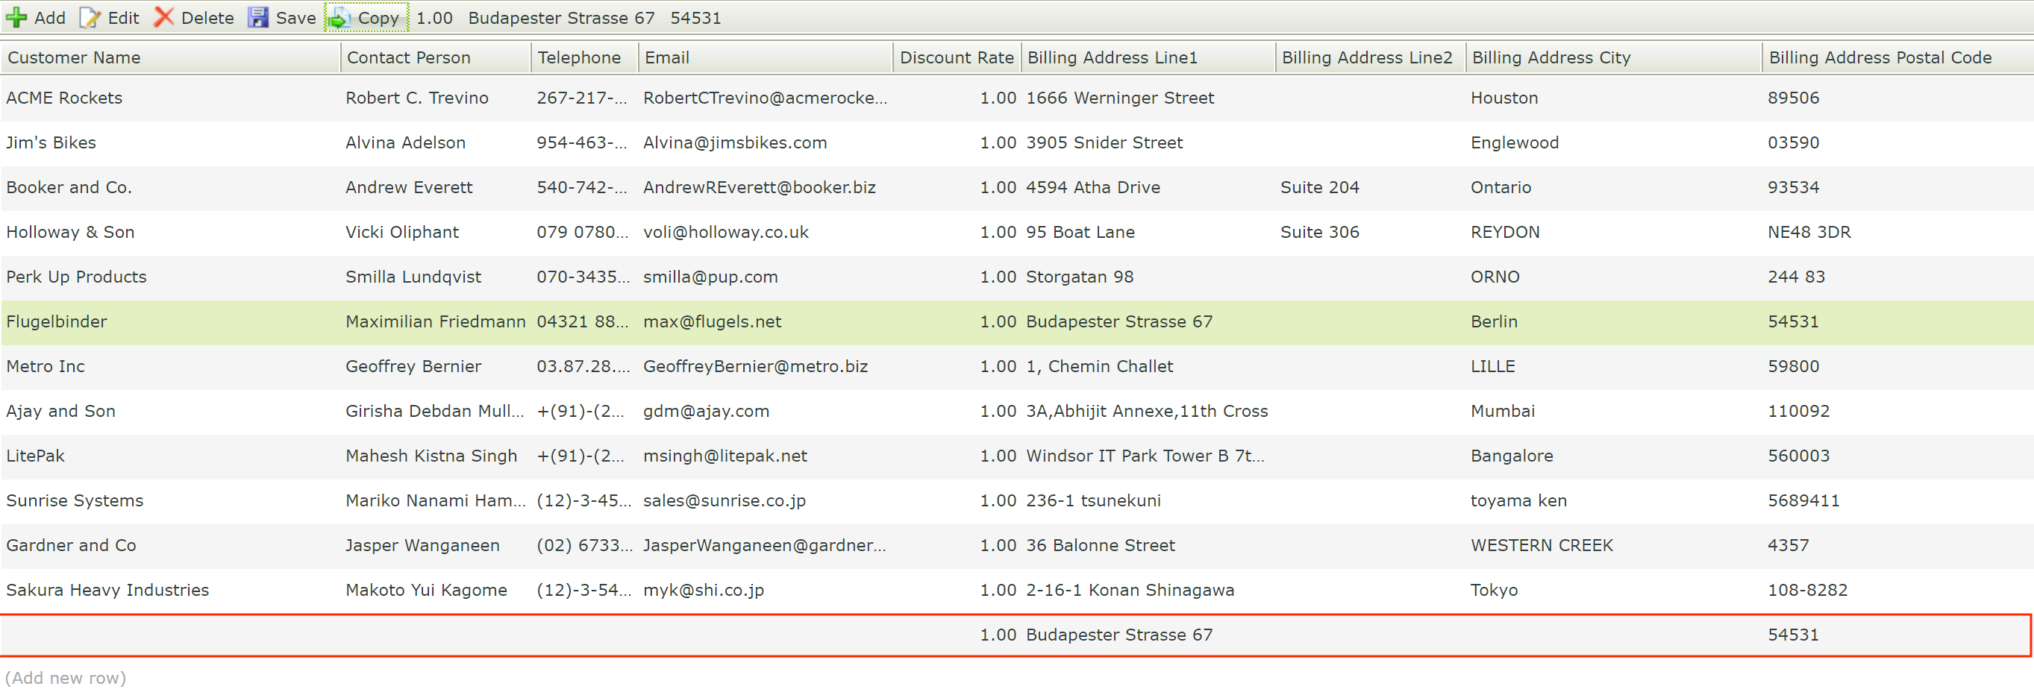Click the Contact Person column header
Viewport: 2034px width, 698px height.
coord(407,57)
